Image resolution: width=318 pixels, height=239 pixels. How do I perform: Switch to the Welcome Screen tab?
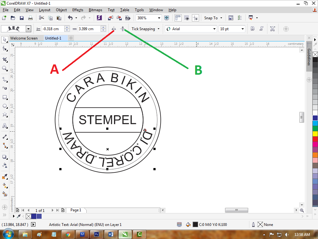click(x=25, y=38)
